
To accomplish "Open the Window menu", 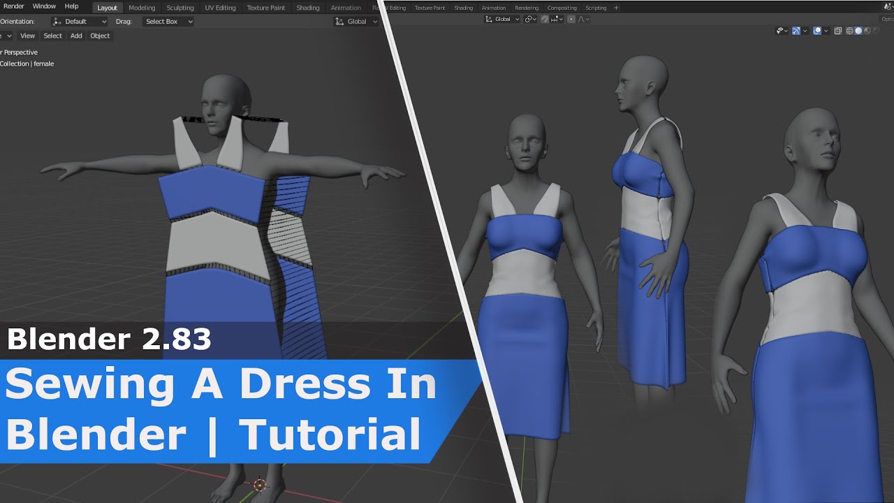I will [44, 6].
